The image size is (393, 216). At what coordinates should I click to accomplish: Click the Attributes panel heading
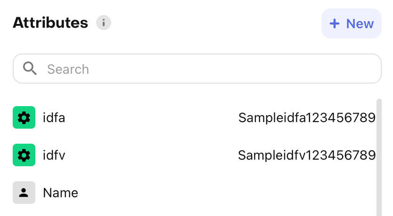50,23
